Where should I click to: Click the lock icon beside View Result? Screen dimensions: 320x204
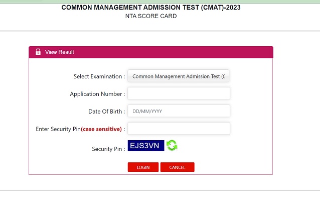(x=38, y=52)
